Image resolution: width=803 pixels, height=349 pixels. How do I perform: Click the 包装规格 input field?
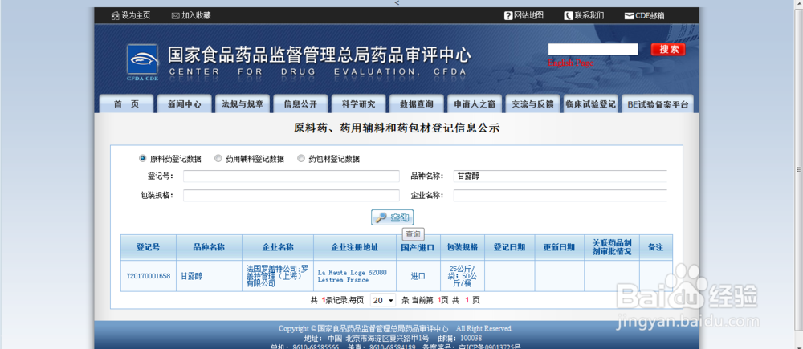pyautogui.click(x=291, y=196)
